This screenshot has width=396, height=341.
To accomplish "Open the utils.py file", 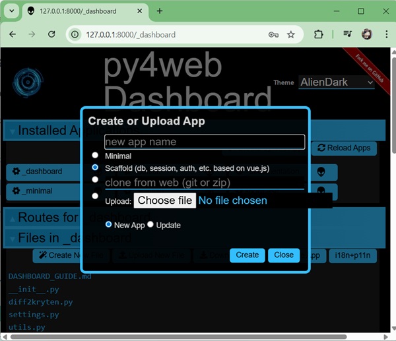I will 27,327.
